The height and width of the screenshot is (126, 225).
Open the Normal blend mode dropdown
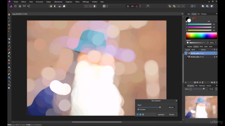tap(206, 50)
